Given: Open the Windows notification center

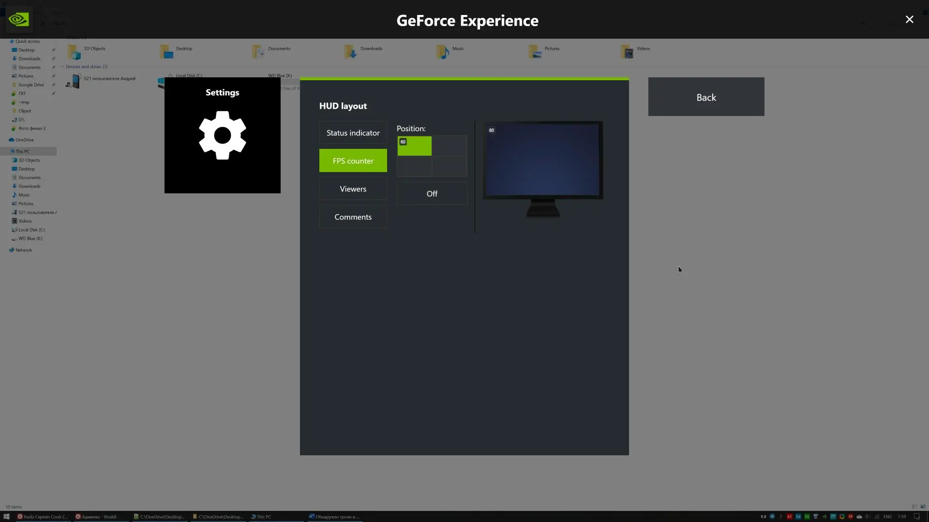Looking at the screenshot, I should click(916, 516).
